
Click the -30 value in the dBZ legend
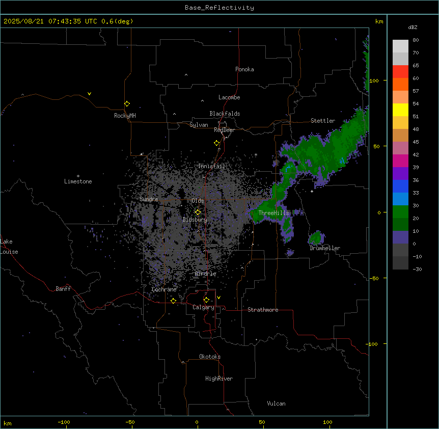click(x=417, y=269)
